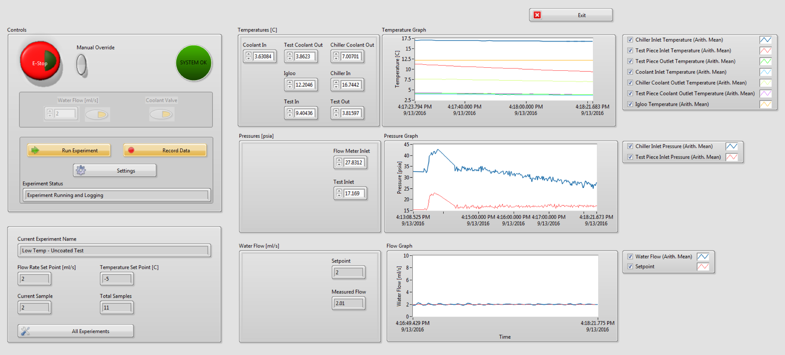
Task: Uncheck Chiller Coolant Outlet Temperature checkbox
Action: pos(630,83)
